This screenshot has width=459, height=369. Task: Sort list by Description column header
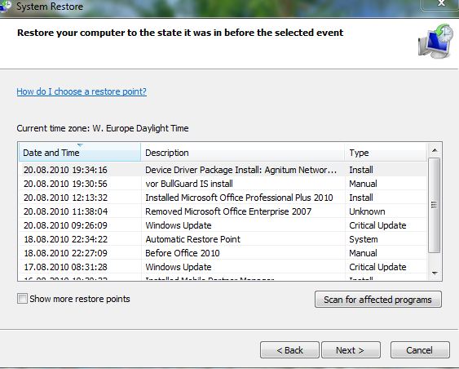click(243, 153)
